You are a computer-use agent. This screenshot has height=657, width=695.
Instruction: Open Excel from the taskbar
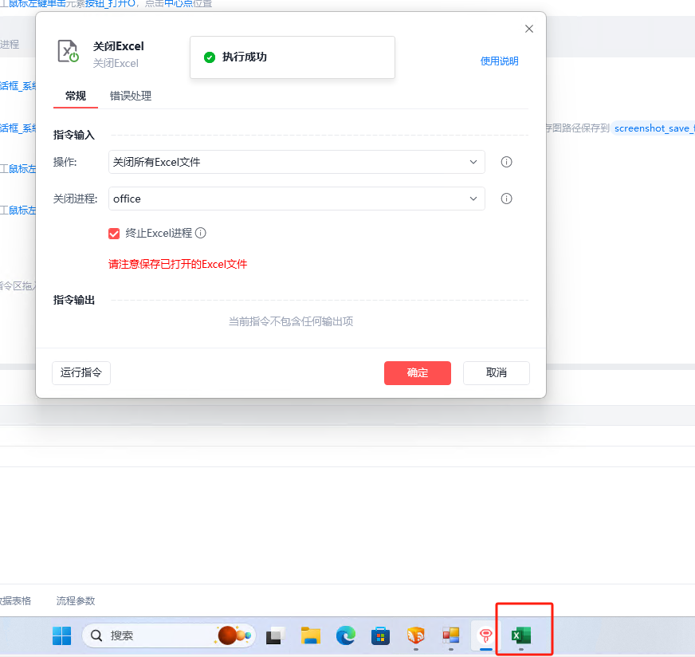point(520,635)
